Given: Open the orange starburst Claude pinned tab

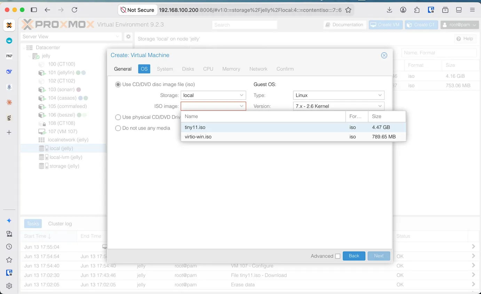Looking at the screenshot, I should (x=9, y=102).
